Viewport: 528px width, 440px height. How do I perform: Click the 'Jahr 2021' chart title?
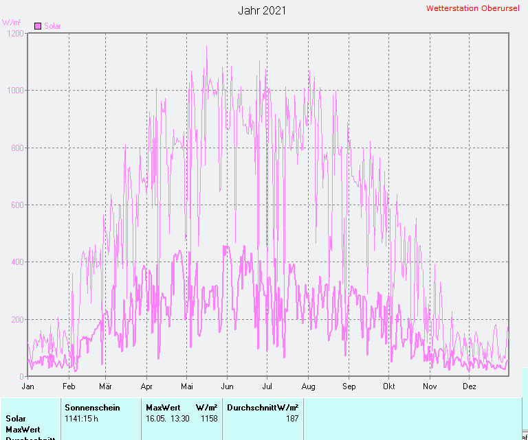(262, 10)
